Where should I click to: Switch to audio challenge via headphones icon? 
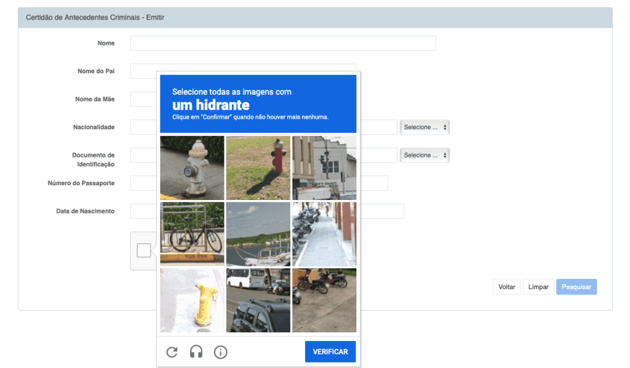196,352
